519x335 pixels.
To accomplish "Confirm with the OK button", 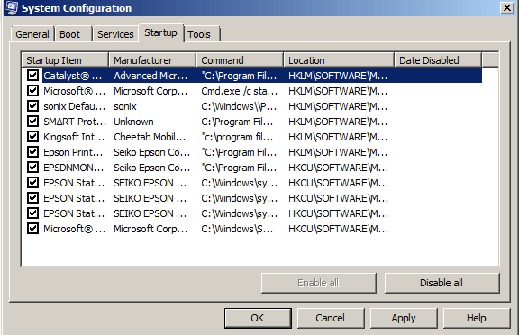I will 258,318.
